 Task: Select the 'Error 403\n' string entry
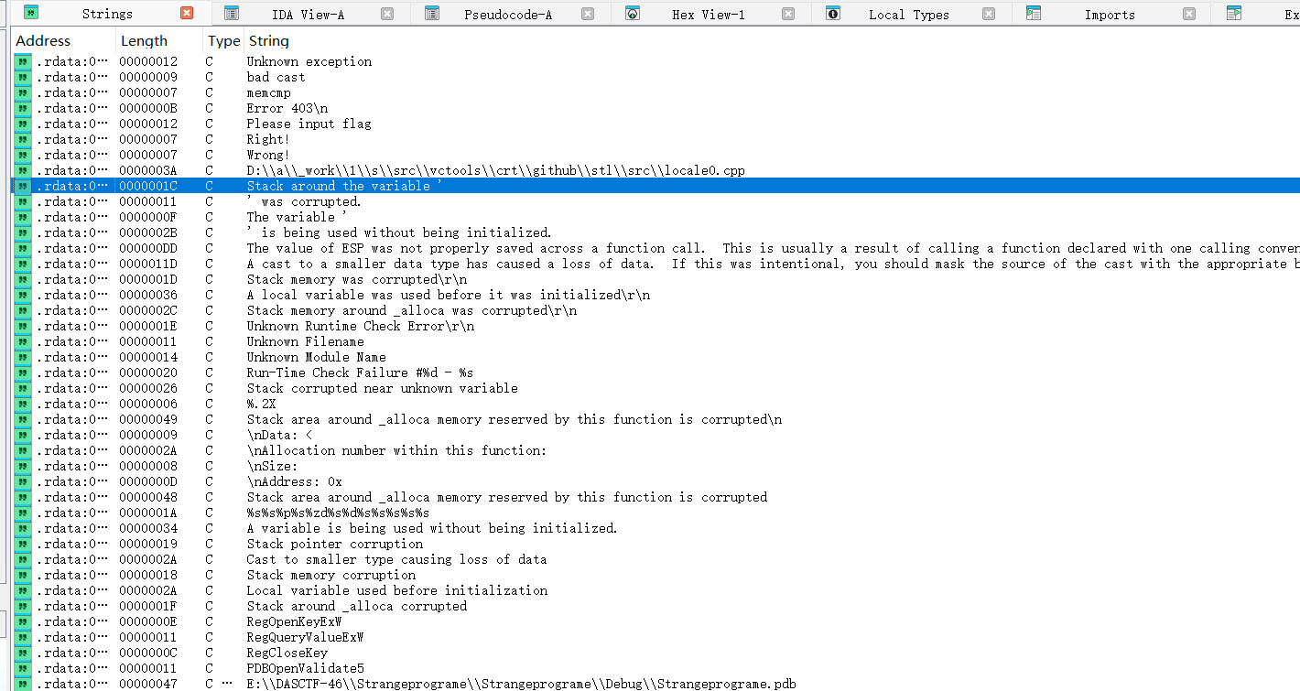[x=287, y=108]
